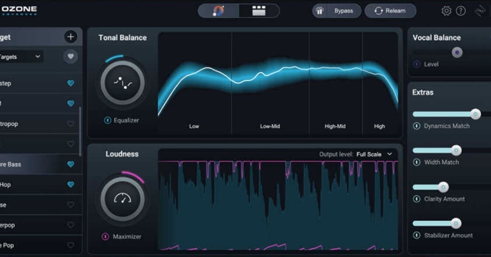Image resolution: width=491 pixels, height=257 pixels.
Task: Favorite the target row ending in 'se'
Action: pyautogui.click(x=71, y=205)
